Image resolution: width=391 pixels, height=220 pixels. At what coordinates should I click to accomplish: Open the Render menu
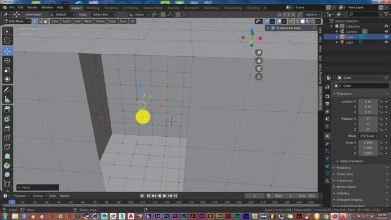tap(32, 7)
